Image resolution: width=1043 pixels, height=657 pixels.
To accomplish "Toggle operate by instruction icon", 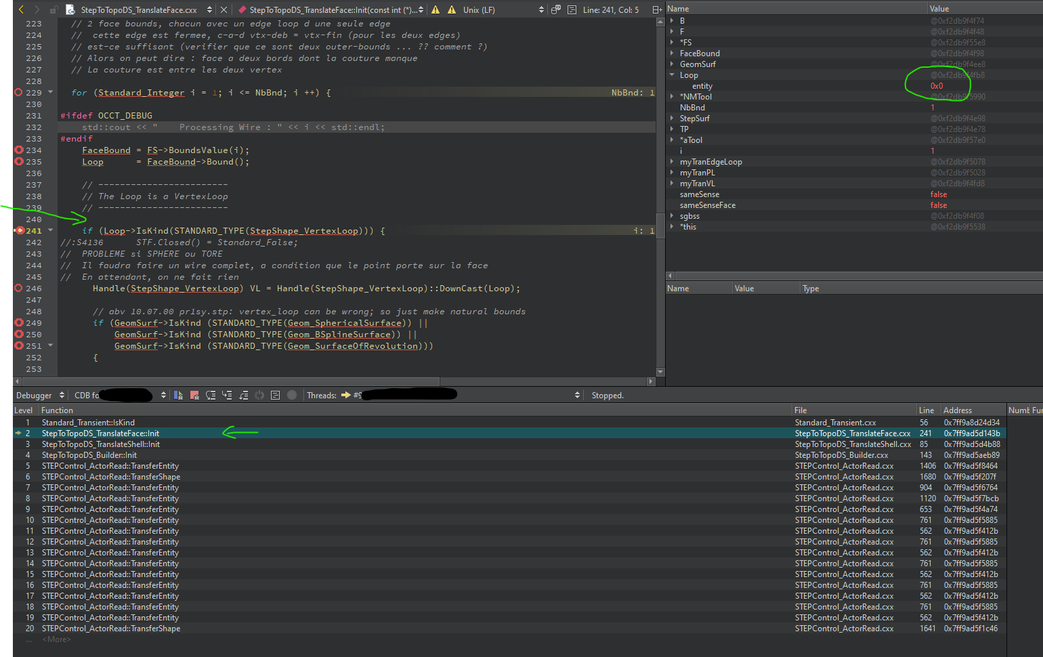I will pyautogui.click(x=276, y=395).
